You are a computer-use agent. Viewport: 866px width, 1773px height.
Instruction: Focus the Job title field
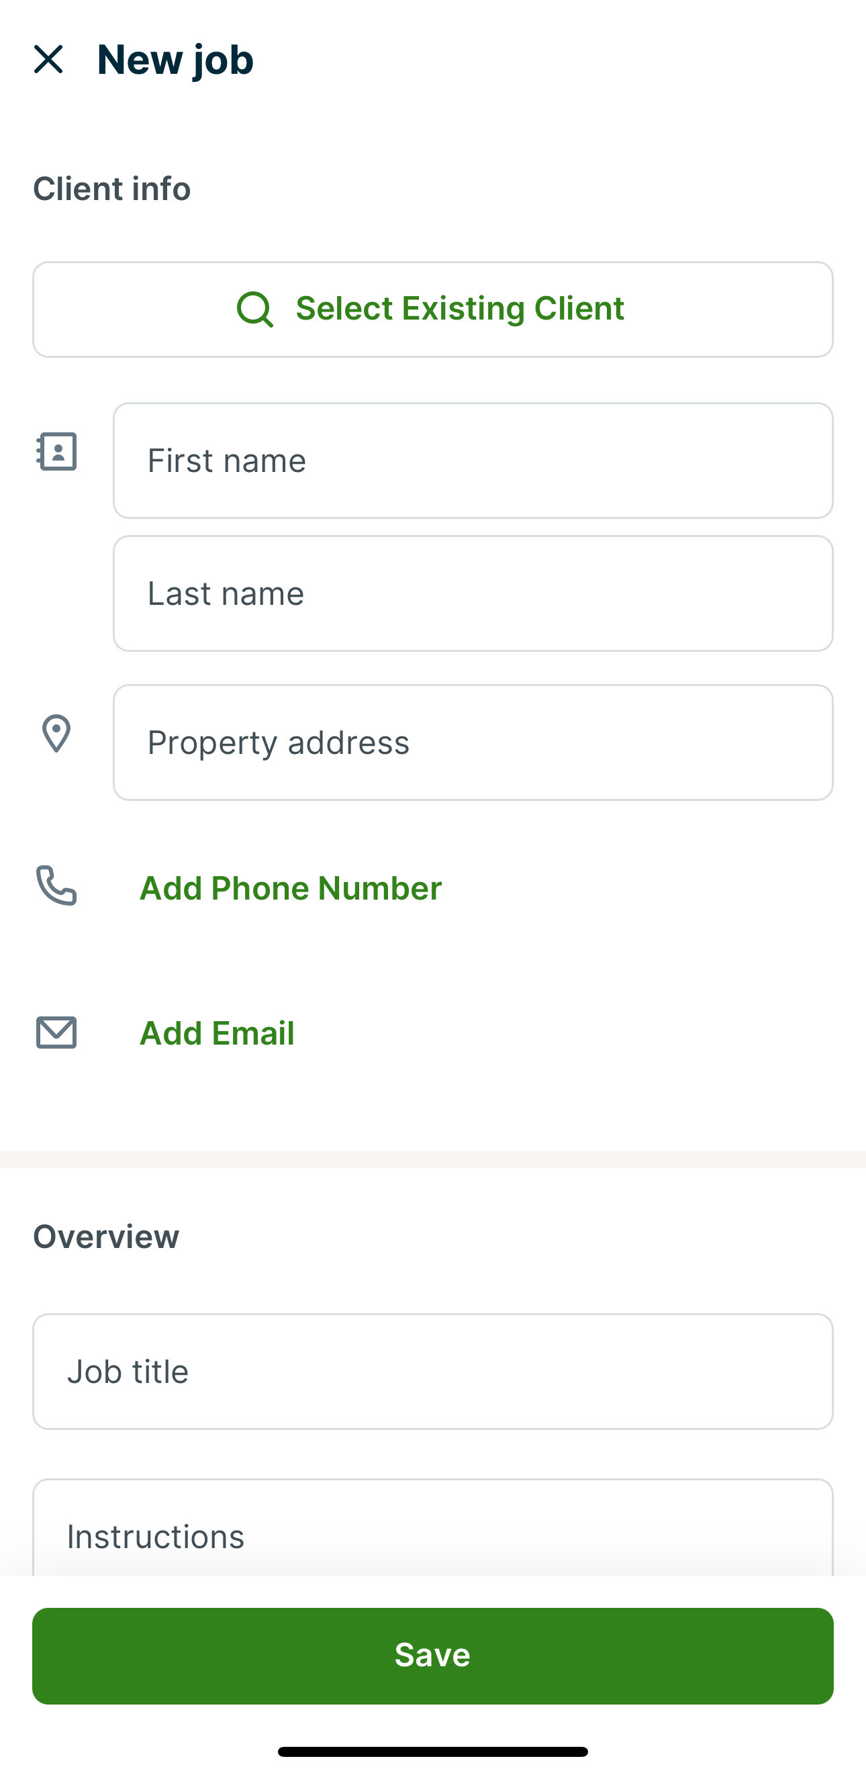tap(432, 1371)
